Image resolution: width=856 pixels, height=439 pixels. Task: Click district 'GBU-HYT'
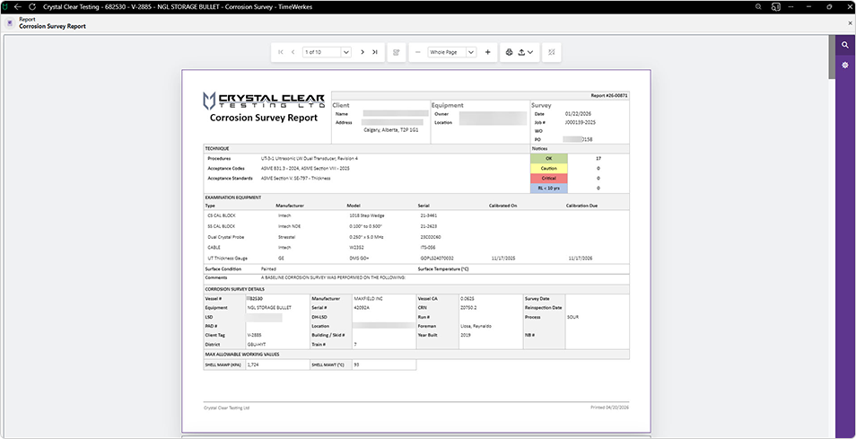point(256,345)
